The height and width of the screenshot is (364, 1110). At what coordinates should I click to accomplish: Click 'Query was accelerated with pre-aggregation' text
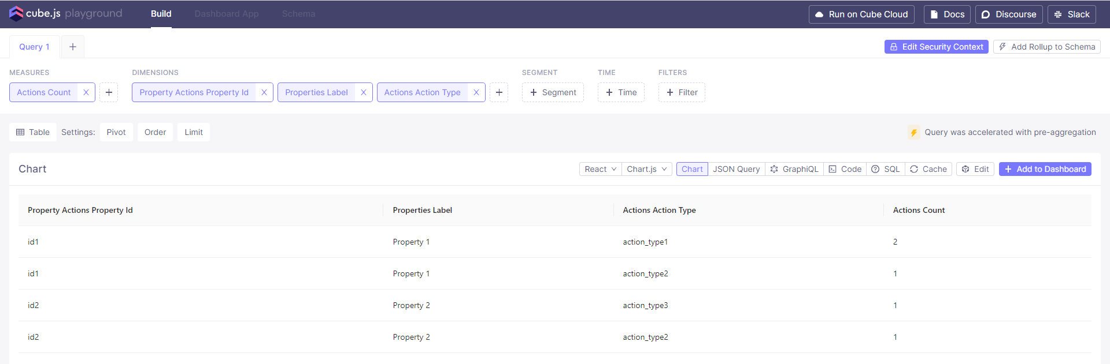click(1011, 132)
